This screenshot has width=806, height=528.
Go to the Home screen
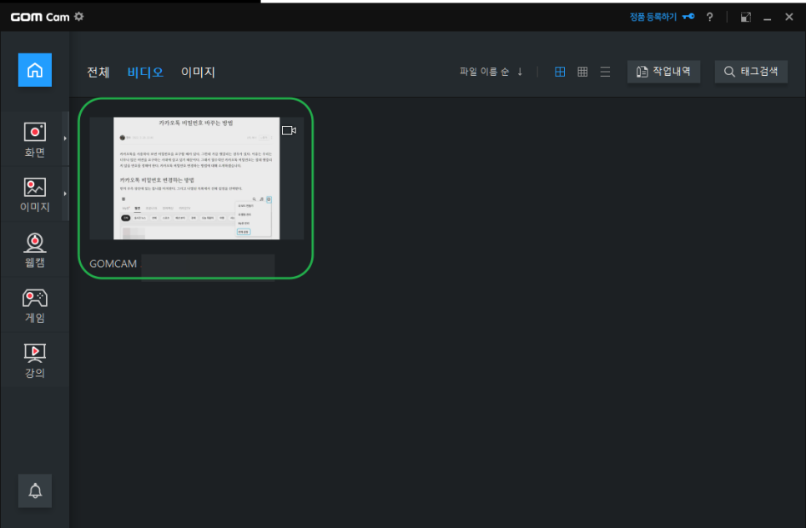(35, 70)
